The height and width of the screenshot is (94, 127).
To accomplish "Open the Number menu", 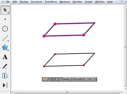I will pos(77,2).
